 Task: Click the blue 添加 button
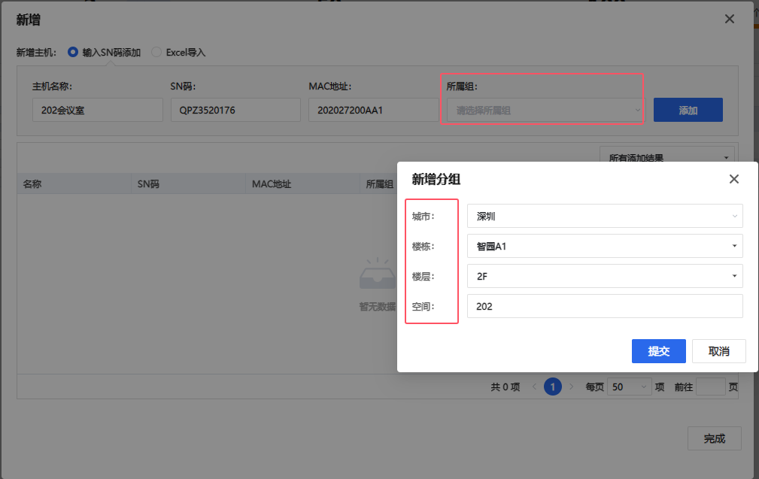point(688,110)
